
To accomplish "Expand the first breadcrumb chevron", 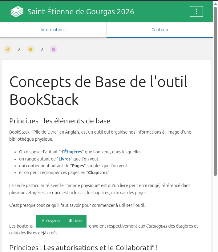I will 19,49.
